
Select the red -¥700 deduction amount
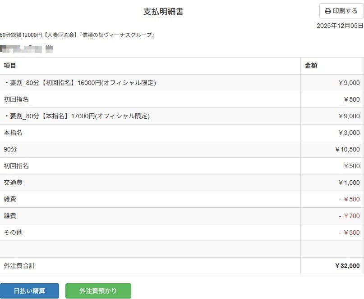(x=349, y=216)
